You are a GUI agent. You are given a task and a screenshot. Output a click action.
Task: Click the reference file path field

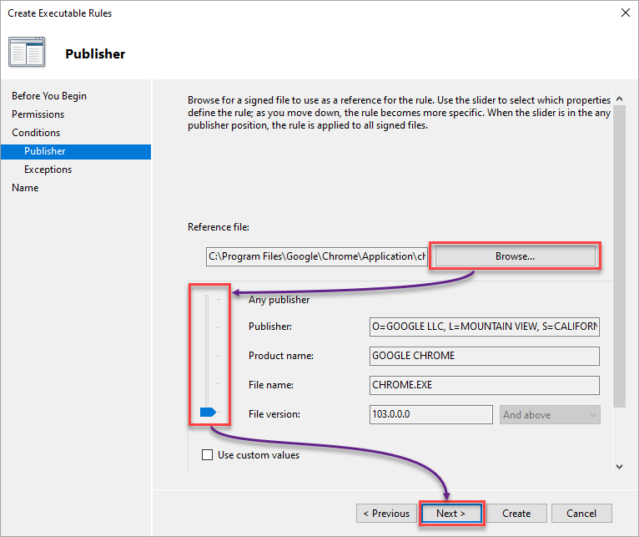coord(317,256)
